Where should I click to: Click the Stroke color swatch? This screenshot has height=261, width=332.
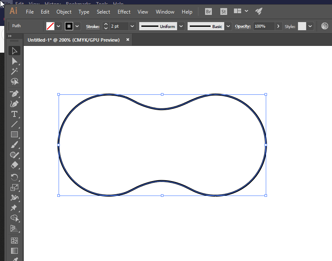pos(69,26)
